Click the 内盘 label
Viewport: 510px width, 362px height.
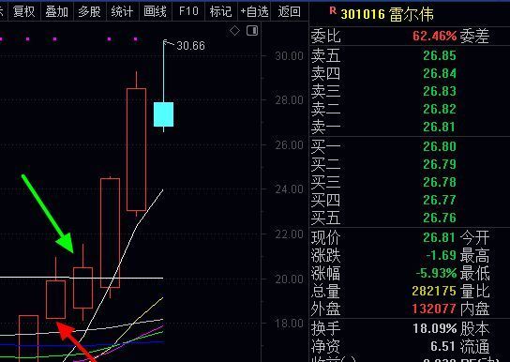click(x=474, y=309)
